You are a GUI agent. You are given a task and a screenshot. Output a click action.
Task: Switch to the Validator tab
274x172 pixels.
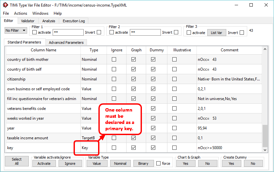pos(27,21)
